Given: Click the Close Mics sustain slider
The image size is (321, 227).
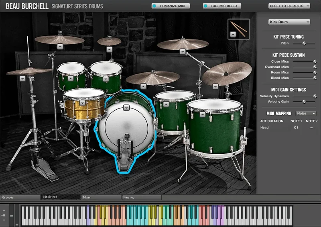Looking at the screenshot, I should [305, 61].
